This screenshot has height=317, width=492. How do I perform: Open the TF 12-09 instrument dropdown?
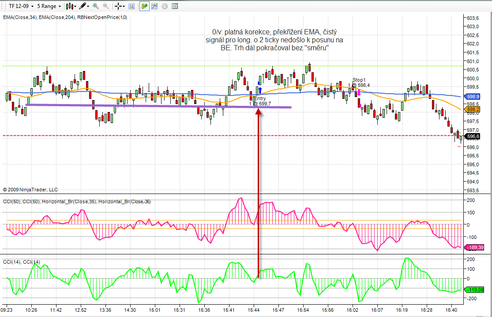pos(19,6)
